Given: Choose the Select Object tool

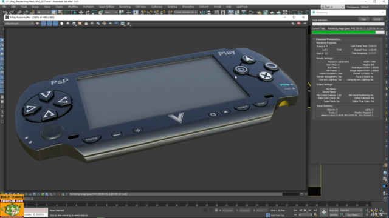Looking at the screenshot, I should pyautogui.click(x=54, y=12).
